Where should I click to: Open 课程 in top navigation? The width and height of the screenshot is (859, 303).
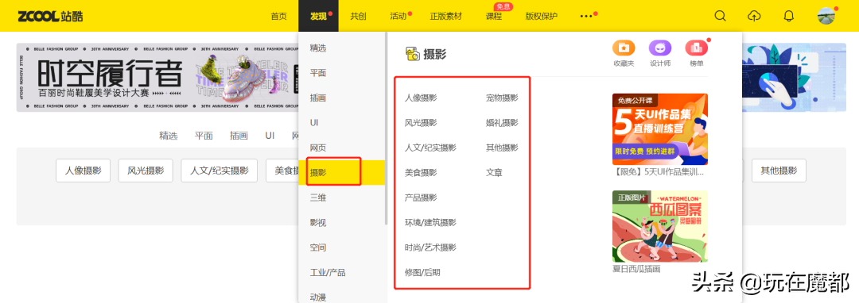pyautogui.click(x=494, y=17)
